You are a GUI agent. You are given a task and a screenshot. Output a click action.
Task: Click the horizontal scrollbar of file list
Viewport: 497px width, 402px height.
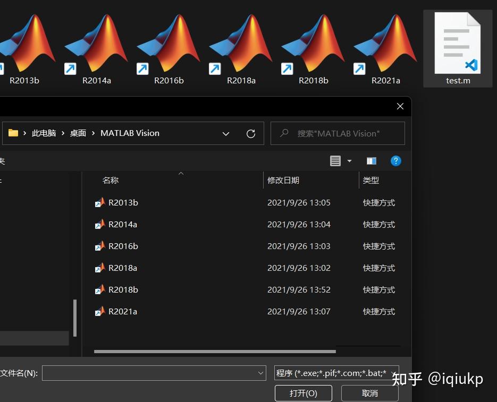(215, 352)
